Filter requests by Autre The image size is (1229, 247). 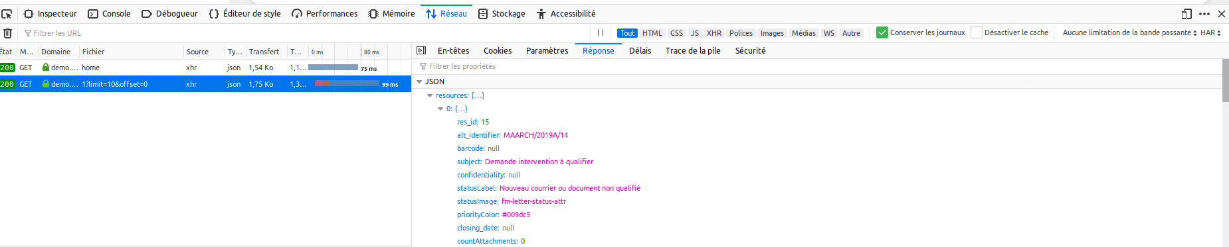click(851, 33)
